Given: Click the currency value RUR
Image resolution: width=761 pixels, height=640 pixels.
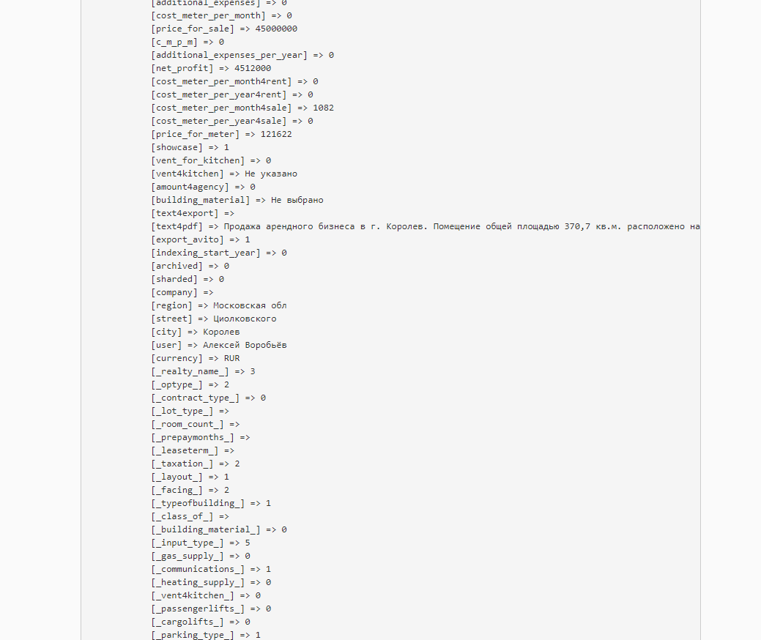Looking at the screenshot, I should 231,358.
